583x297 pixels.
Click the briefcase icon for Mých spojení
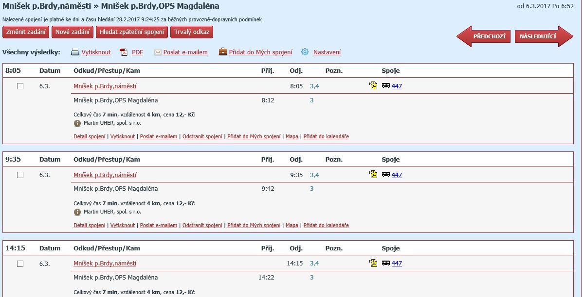[x=223, y=52]
